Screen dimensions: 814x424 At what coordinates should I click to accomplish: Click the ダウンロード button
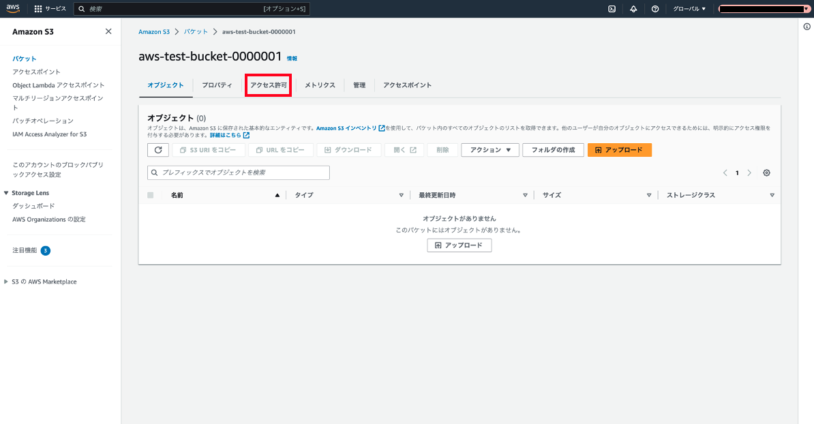349,150
